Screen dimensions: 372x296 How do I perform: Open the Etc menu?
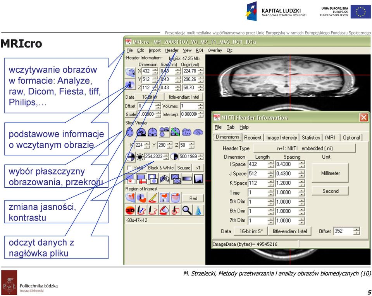(229, 50)
